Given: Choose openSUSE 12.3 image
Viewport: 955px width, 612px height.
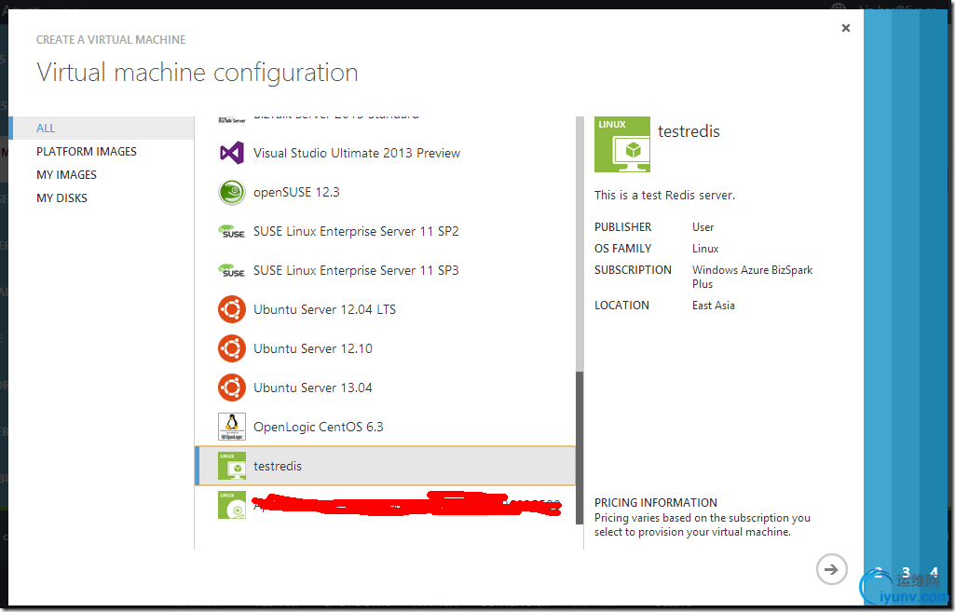Looking at the screenshot, I should click(x=385, y=193).
